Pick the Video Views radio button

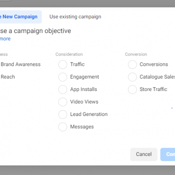[x=63, y=102]
